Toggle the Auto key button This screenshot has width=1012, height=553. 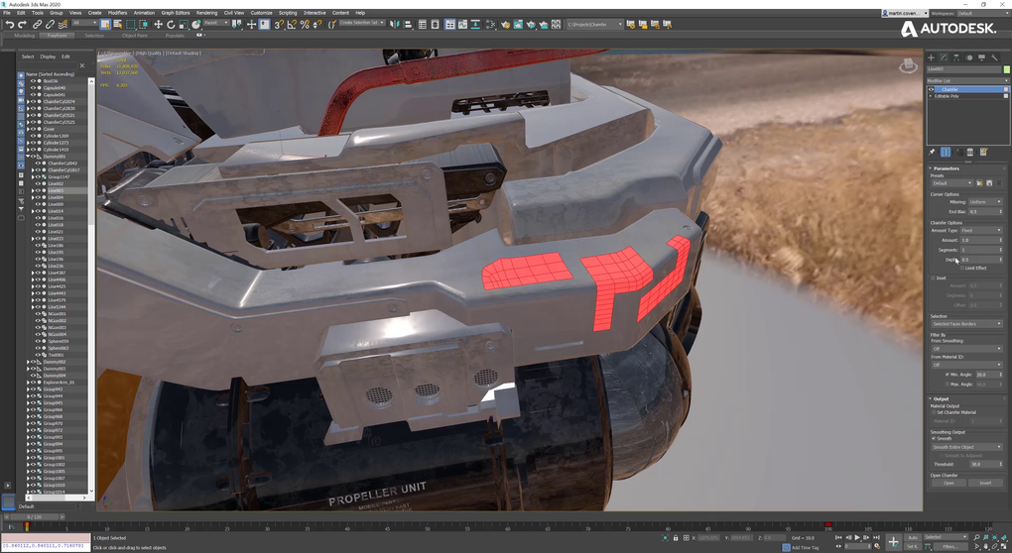913,537
